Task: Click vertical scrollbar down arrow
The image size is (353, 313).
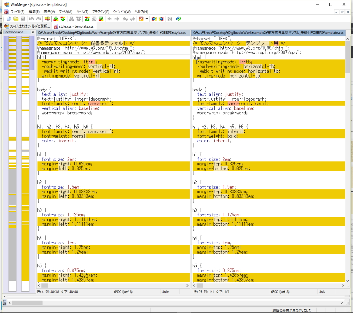Action: [x=347, y=281]
